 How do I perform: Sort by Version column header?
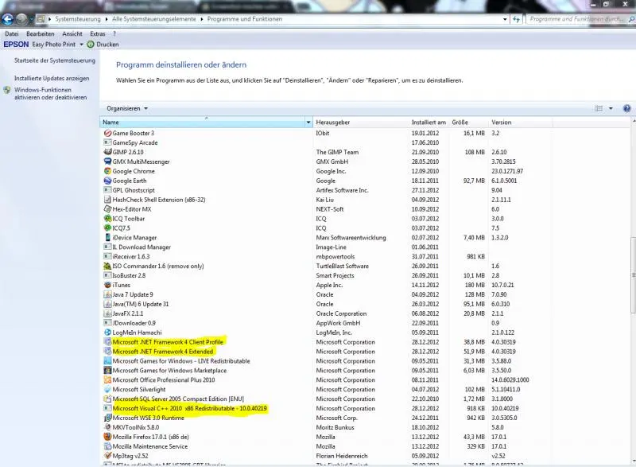coord(521,123)
